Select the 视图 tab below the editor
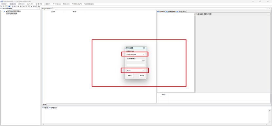This screenshot has width=272, height=126. pyautogui.click(x=45, y=104)
